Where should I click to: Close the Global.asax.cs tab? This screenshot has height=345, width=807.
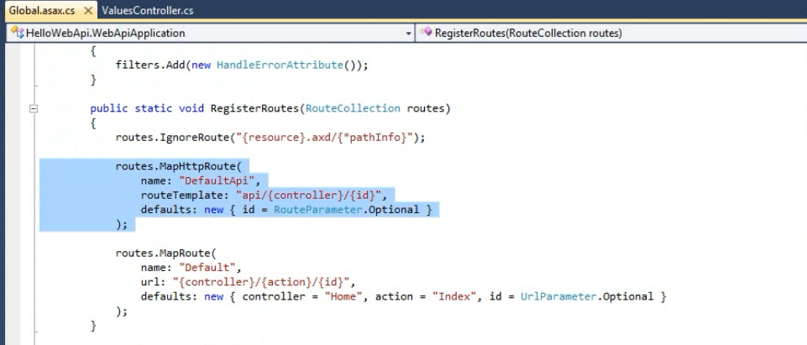pos(88,11)
